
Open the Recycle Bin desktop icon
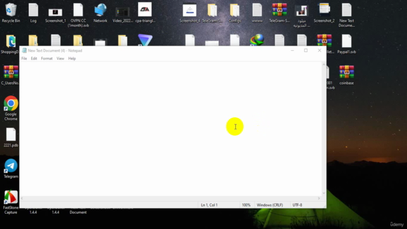pos(11,13)
